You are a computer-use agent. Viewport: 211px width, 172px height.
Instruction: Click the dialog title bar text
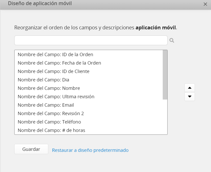click(40, 4)
